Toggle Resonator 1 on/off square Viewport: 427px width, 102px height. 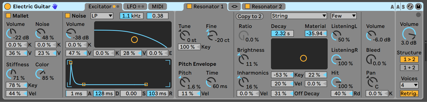189,6
